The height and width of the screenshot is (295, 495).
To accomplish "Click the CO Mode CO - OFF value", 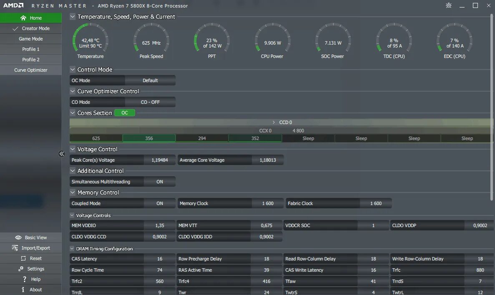I will point(150,102).
